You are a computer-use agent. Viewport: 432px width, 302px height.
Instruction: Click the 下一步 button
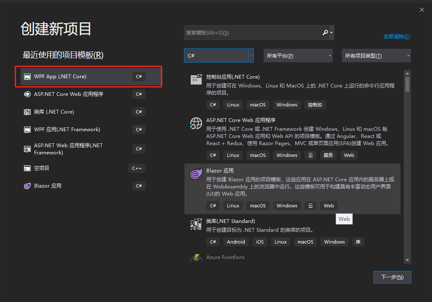(392, 277)
